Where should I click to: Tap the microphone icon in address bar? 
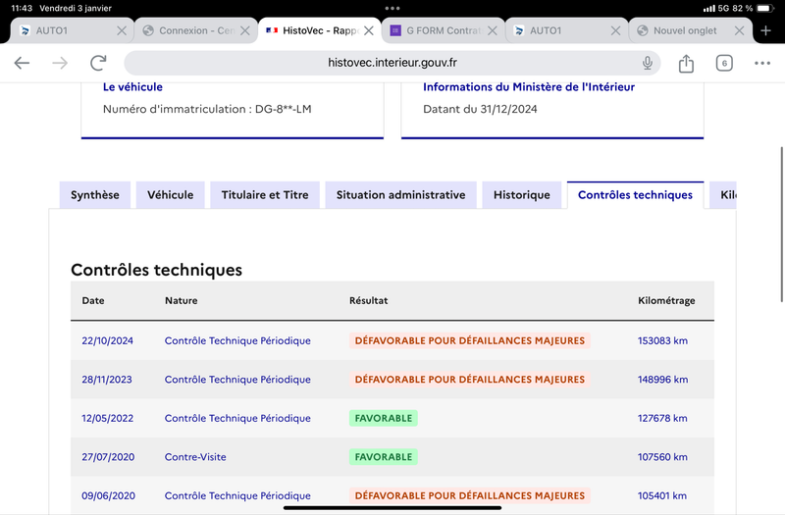(x=648, y=63)
